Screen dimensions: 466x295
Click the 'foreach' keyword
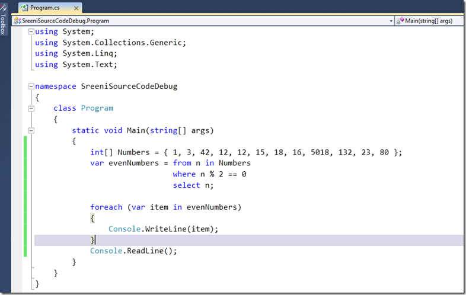[106, 207]
